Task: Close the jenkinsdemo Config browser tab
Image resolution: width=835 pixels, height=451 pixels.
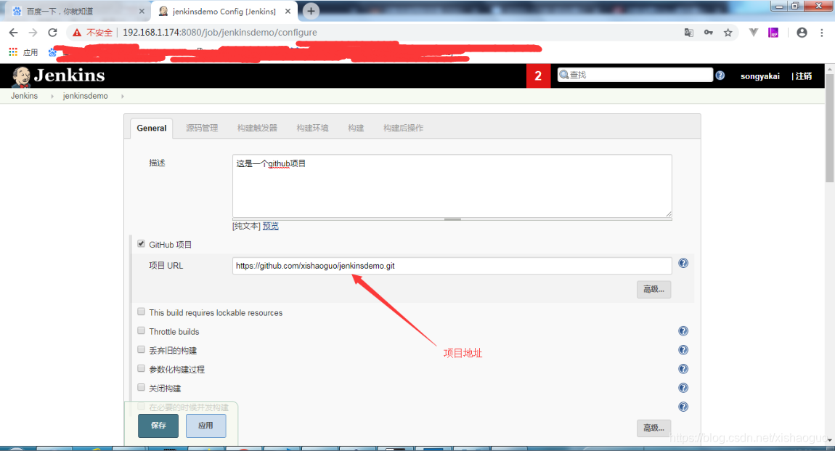Action: (288, 11)
